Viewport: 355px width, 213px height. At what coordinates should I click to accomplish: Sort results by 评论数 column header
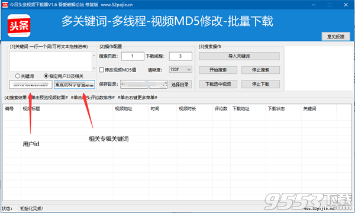221,109
